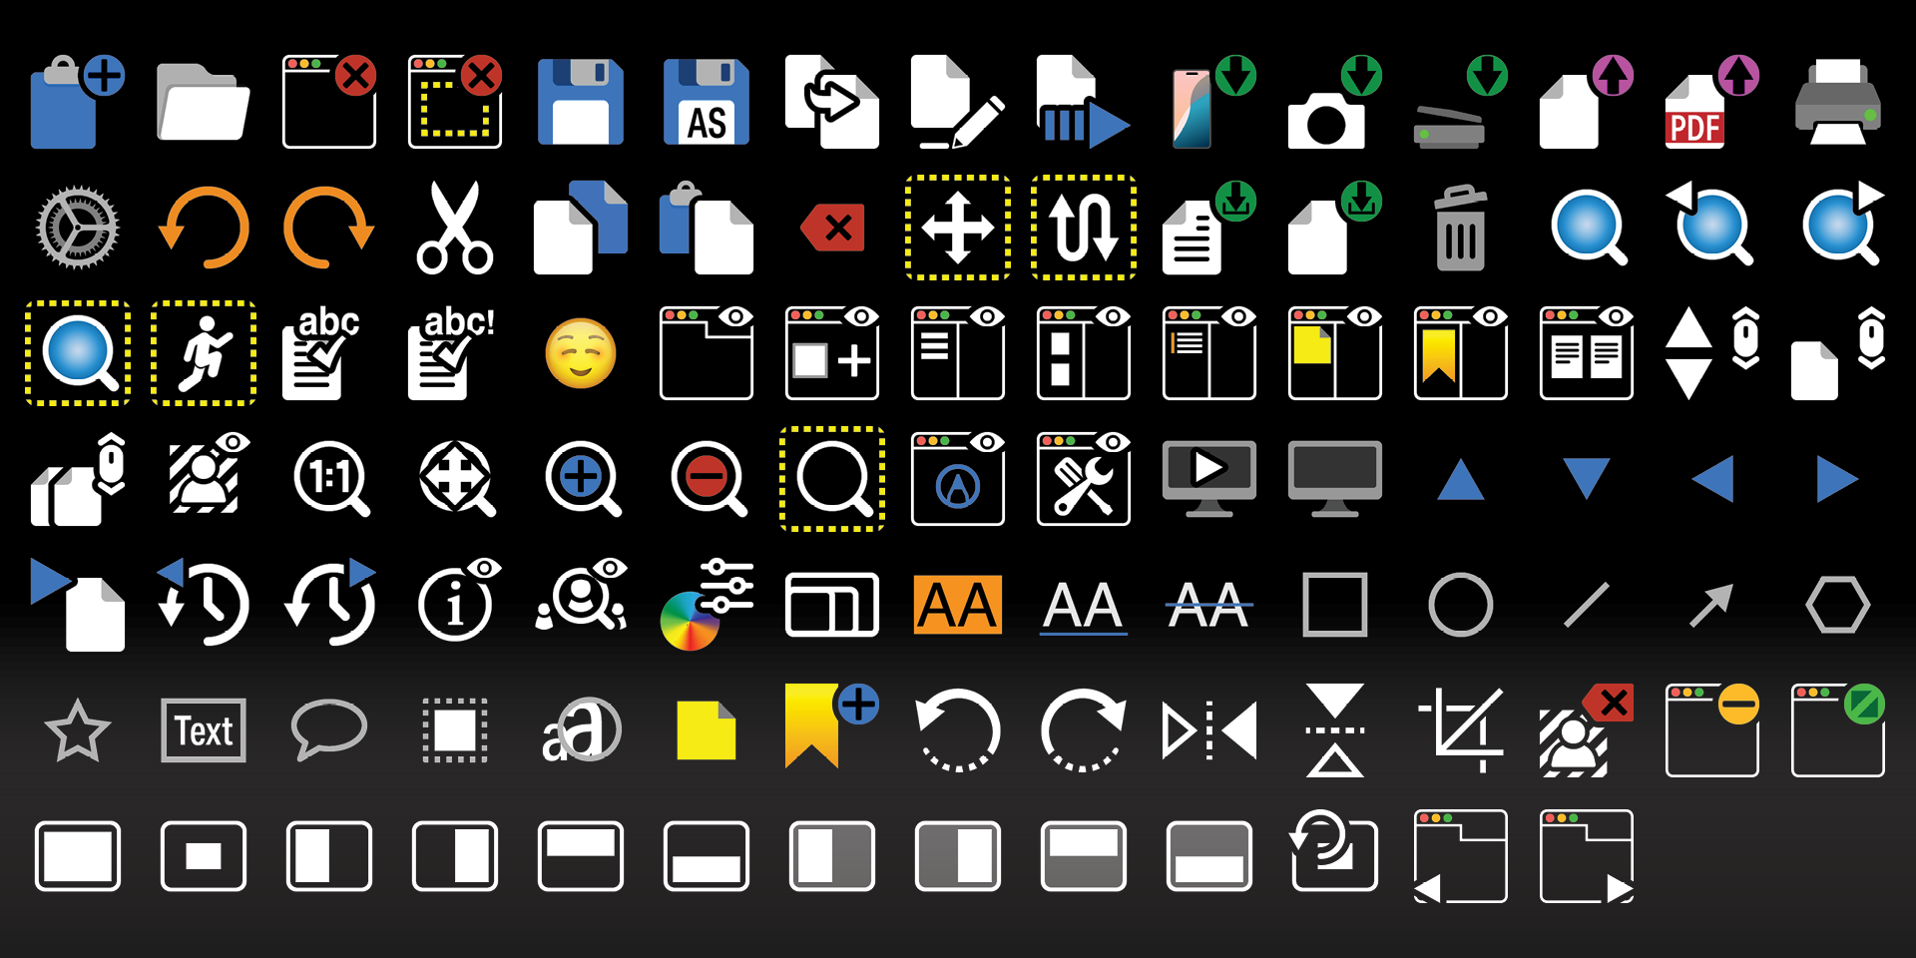Click the blue left triangle arrow
The image size is (1916, 958).
[x=1712, y=479]
